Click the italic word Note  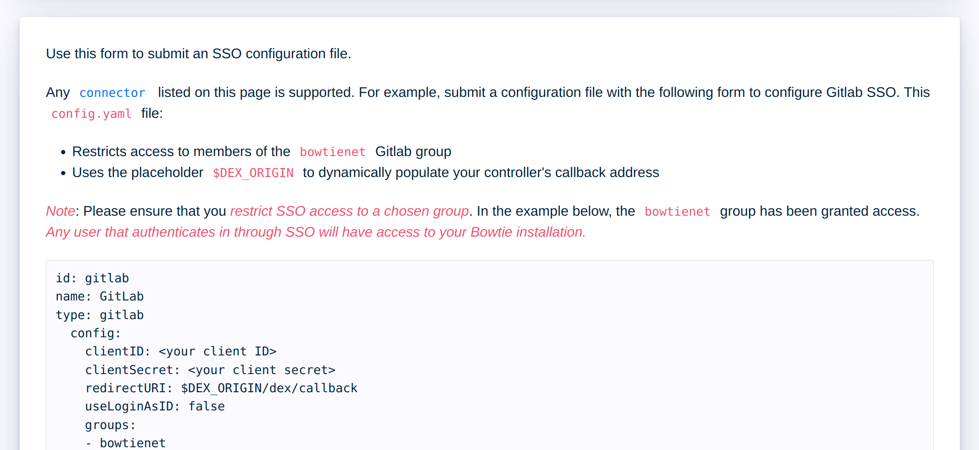(x=60, y=211)
